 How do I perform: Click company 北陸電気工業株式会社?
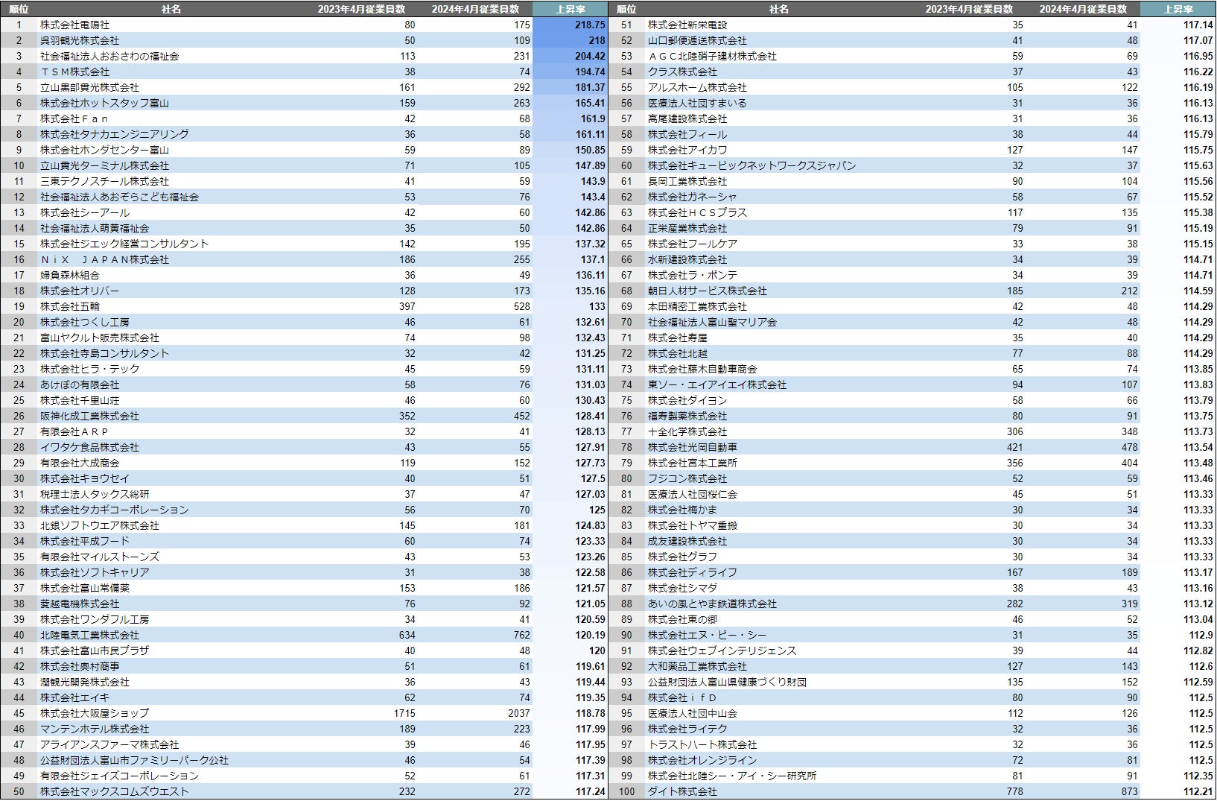pyautogui.click(x=89, y=635)
